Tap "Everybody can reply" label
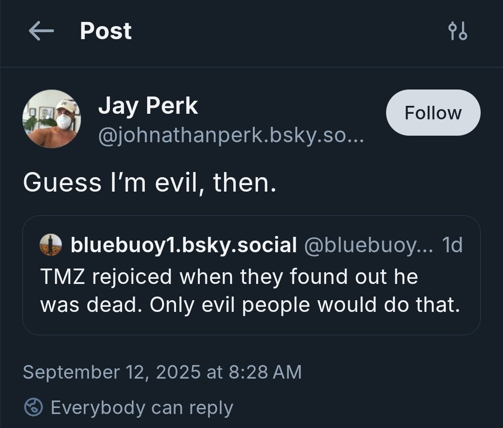Screen dimensions: 503x428 pos(142,407)
